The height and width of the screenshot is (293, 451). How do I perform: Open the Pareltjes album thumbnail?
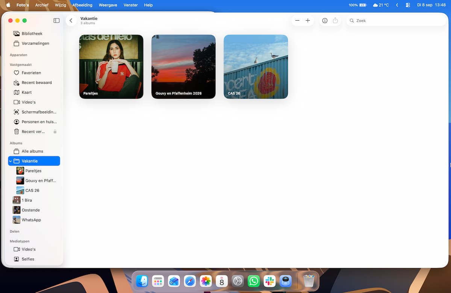pos(111,66)
